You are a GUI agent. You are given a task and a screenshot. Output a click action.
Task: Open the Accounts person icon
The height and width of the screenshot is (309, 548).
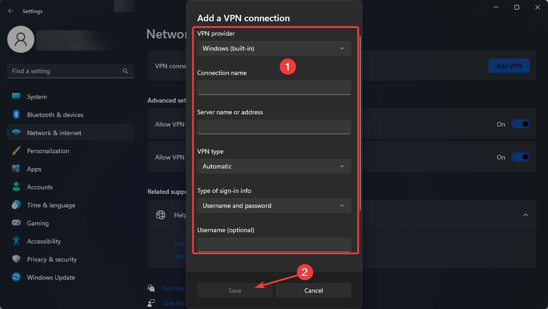pos(16,187)
